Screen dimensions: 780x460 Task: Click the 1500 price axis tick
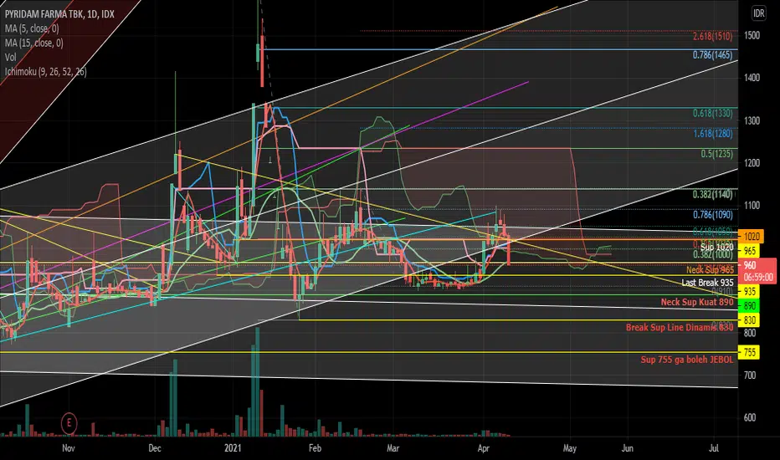click(752, 35)
